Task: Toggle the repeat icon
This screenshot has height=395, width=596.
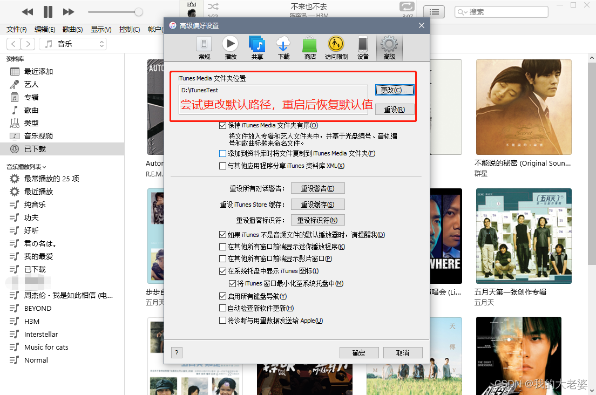Action: (x=407, y=6)
